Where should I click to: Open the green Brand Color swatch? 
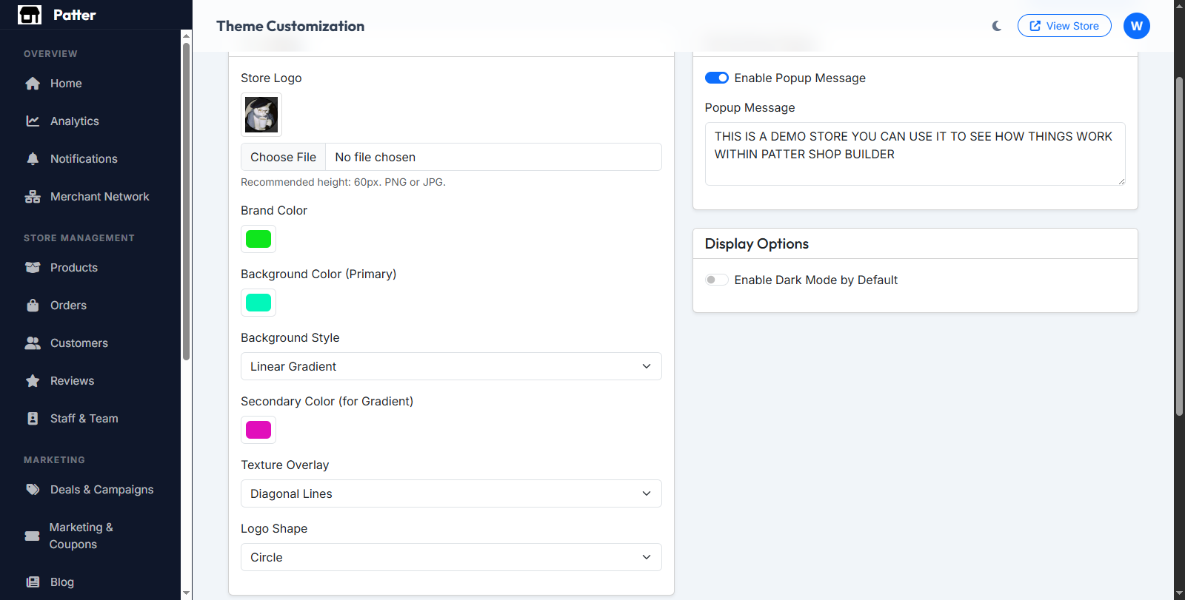258,239
